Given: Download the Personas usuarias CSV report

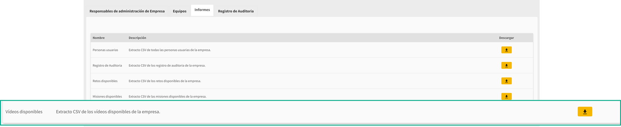Looking at the screenshot, I should click(x=506, y=50).
